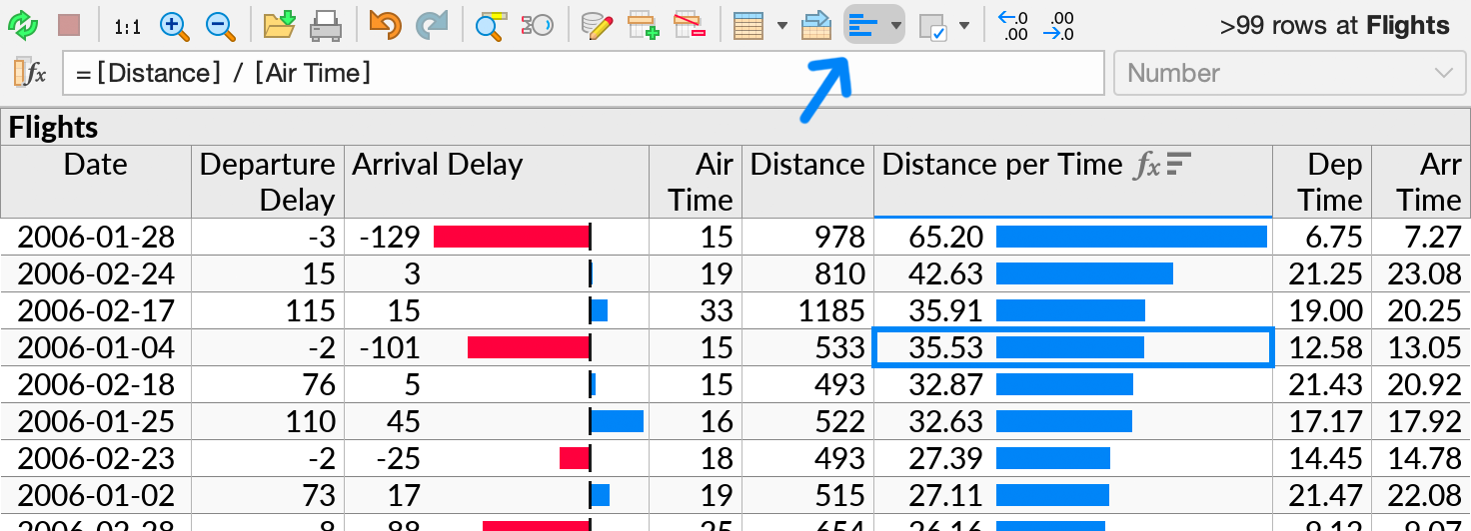The image size is (1471, 531).
Task: Increase decimal places
Action: pyautogui.click(x=1013, y=25)
